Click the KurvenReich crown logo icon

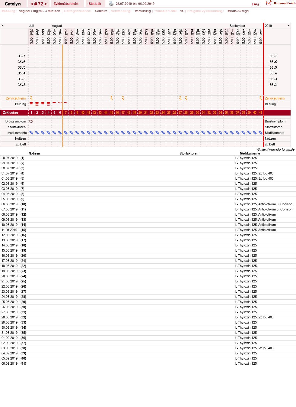click(269, 3)
